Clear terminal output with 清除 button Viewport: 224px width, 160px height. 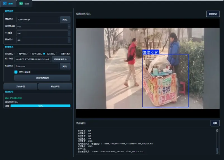215,123
